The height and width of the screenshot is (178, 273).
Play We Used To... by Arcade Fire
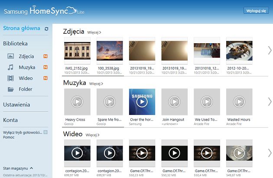click(207, 102)
